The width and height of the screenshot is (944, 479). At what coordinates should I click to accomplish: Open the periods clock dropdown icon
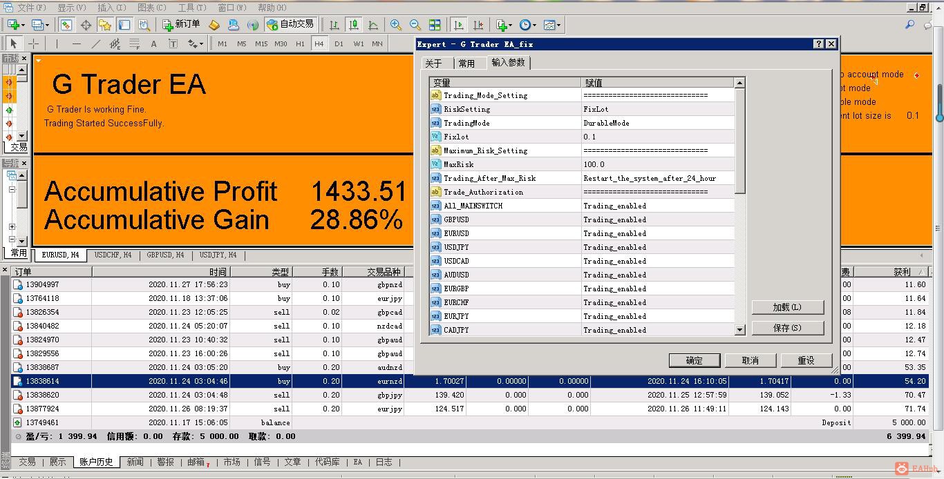coord(527,25)
